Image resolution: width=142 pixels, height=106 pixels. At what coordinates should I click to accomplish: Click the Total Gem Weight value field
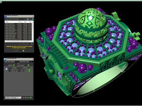(17, 62)
